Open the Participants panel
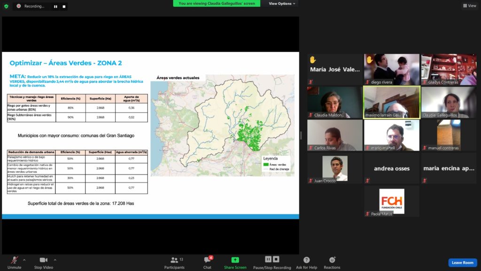 click(174, 261)
